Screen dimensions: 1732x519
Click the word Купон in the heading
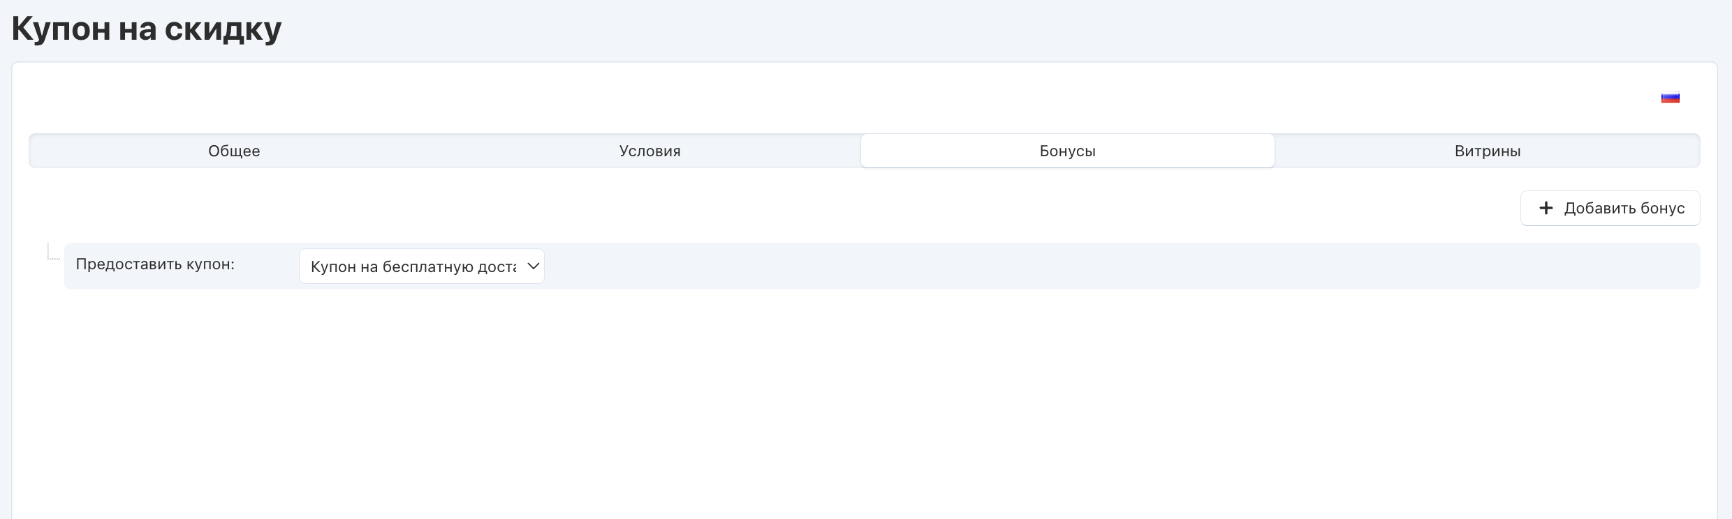(x=61, y=29)
